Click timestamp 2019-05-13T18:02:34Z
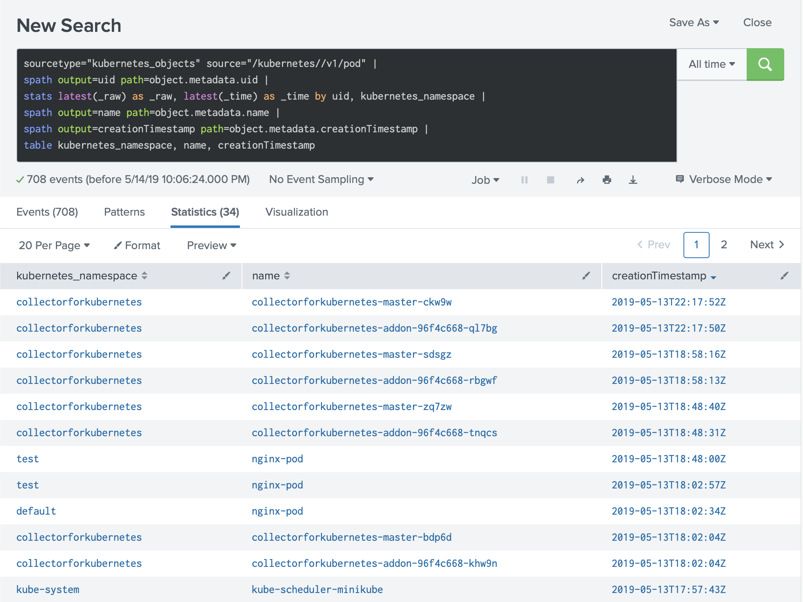The width and height of the screenshot is (803, 602). pos(669,511)
